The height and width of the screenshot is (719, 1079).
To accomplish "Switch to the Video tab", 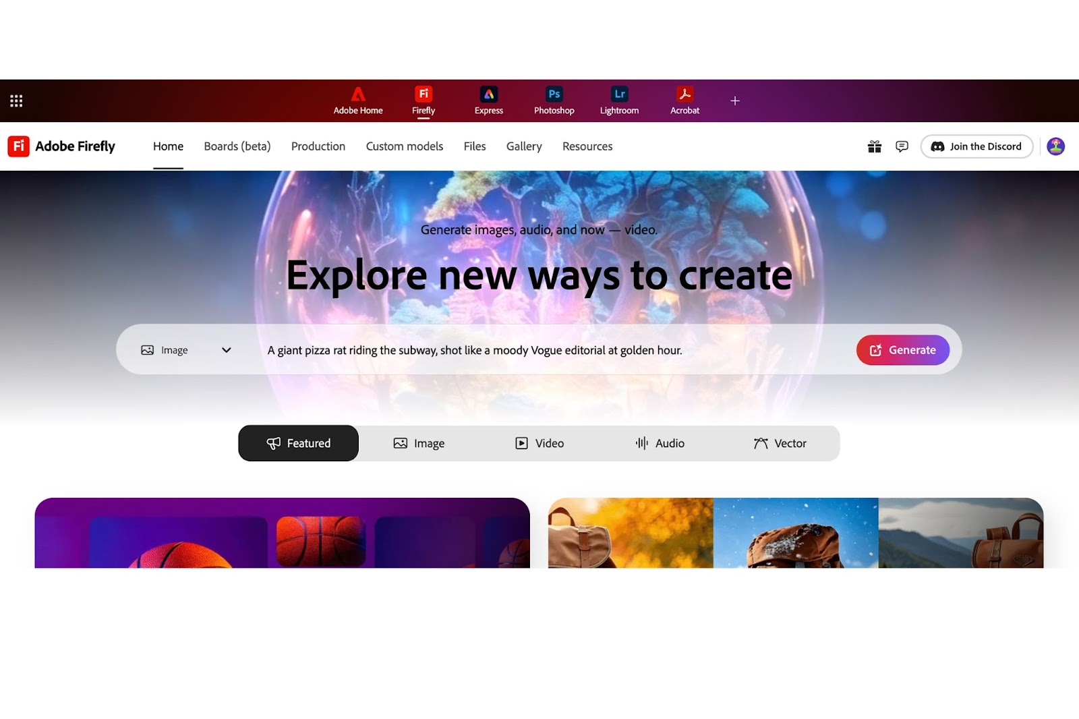I will [x=539, y=443].
